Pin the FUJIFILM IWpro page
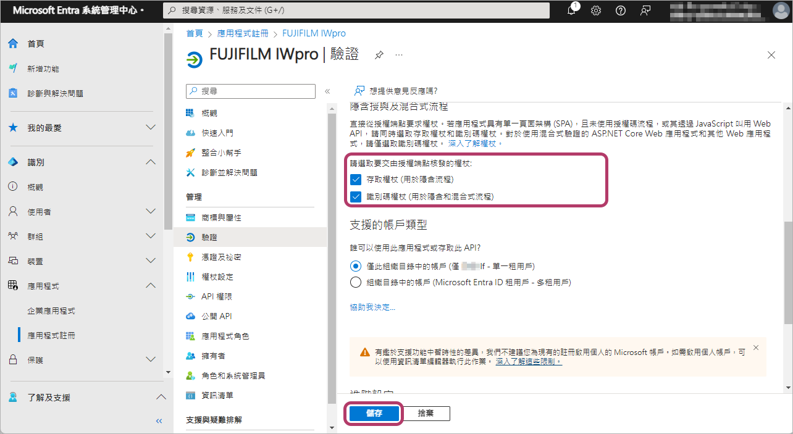Viewport: 793px width, 434px height. [379, 55]
